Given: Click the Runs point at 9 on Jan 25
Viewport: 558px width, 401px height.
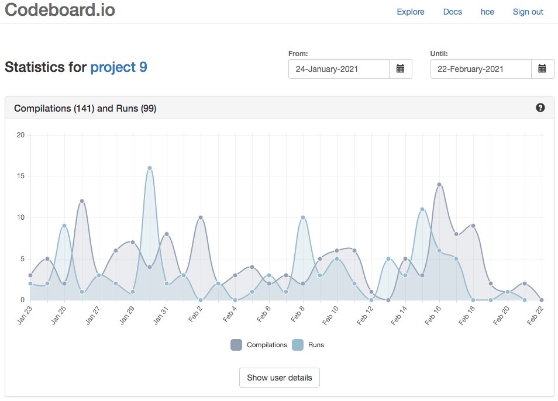Looking at the screenshot, I should [x=64, y=226].
